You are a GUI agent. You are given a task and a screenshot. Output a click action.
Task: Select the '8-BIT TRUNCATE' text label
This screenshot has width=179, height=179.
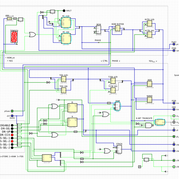[x=144, y=118]
